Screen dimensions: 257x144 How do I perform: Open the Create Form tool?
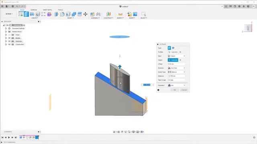click(49, 14)
